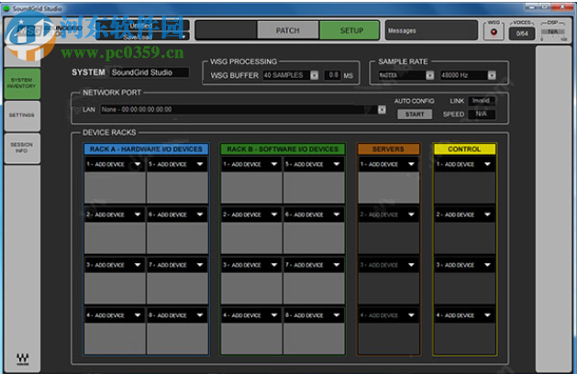The image size is (577, 374).
Task: Click the Auto Config START button
Action: 415,115
